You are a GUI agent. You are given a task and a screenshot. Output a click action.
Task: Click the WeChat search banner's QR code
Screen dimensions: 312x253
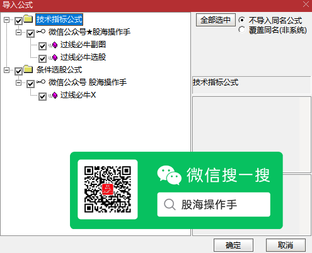click(108, 189)
